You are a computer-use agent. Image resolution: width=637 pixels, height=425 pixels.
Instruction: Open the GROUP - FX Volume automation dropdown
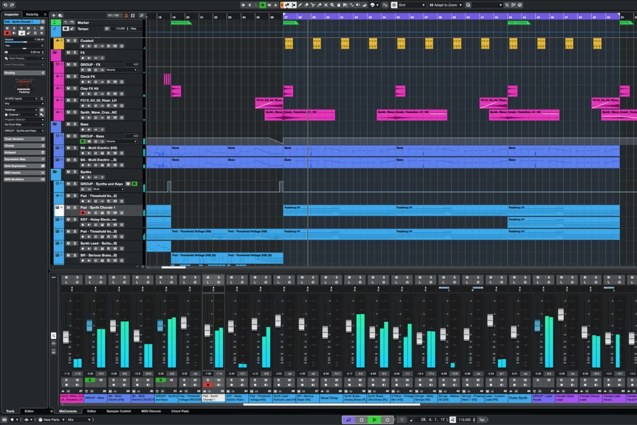pos(122,70)
